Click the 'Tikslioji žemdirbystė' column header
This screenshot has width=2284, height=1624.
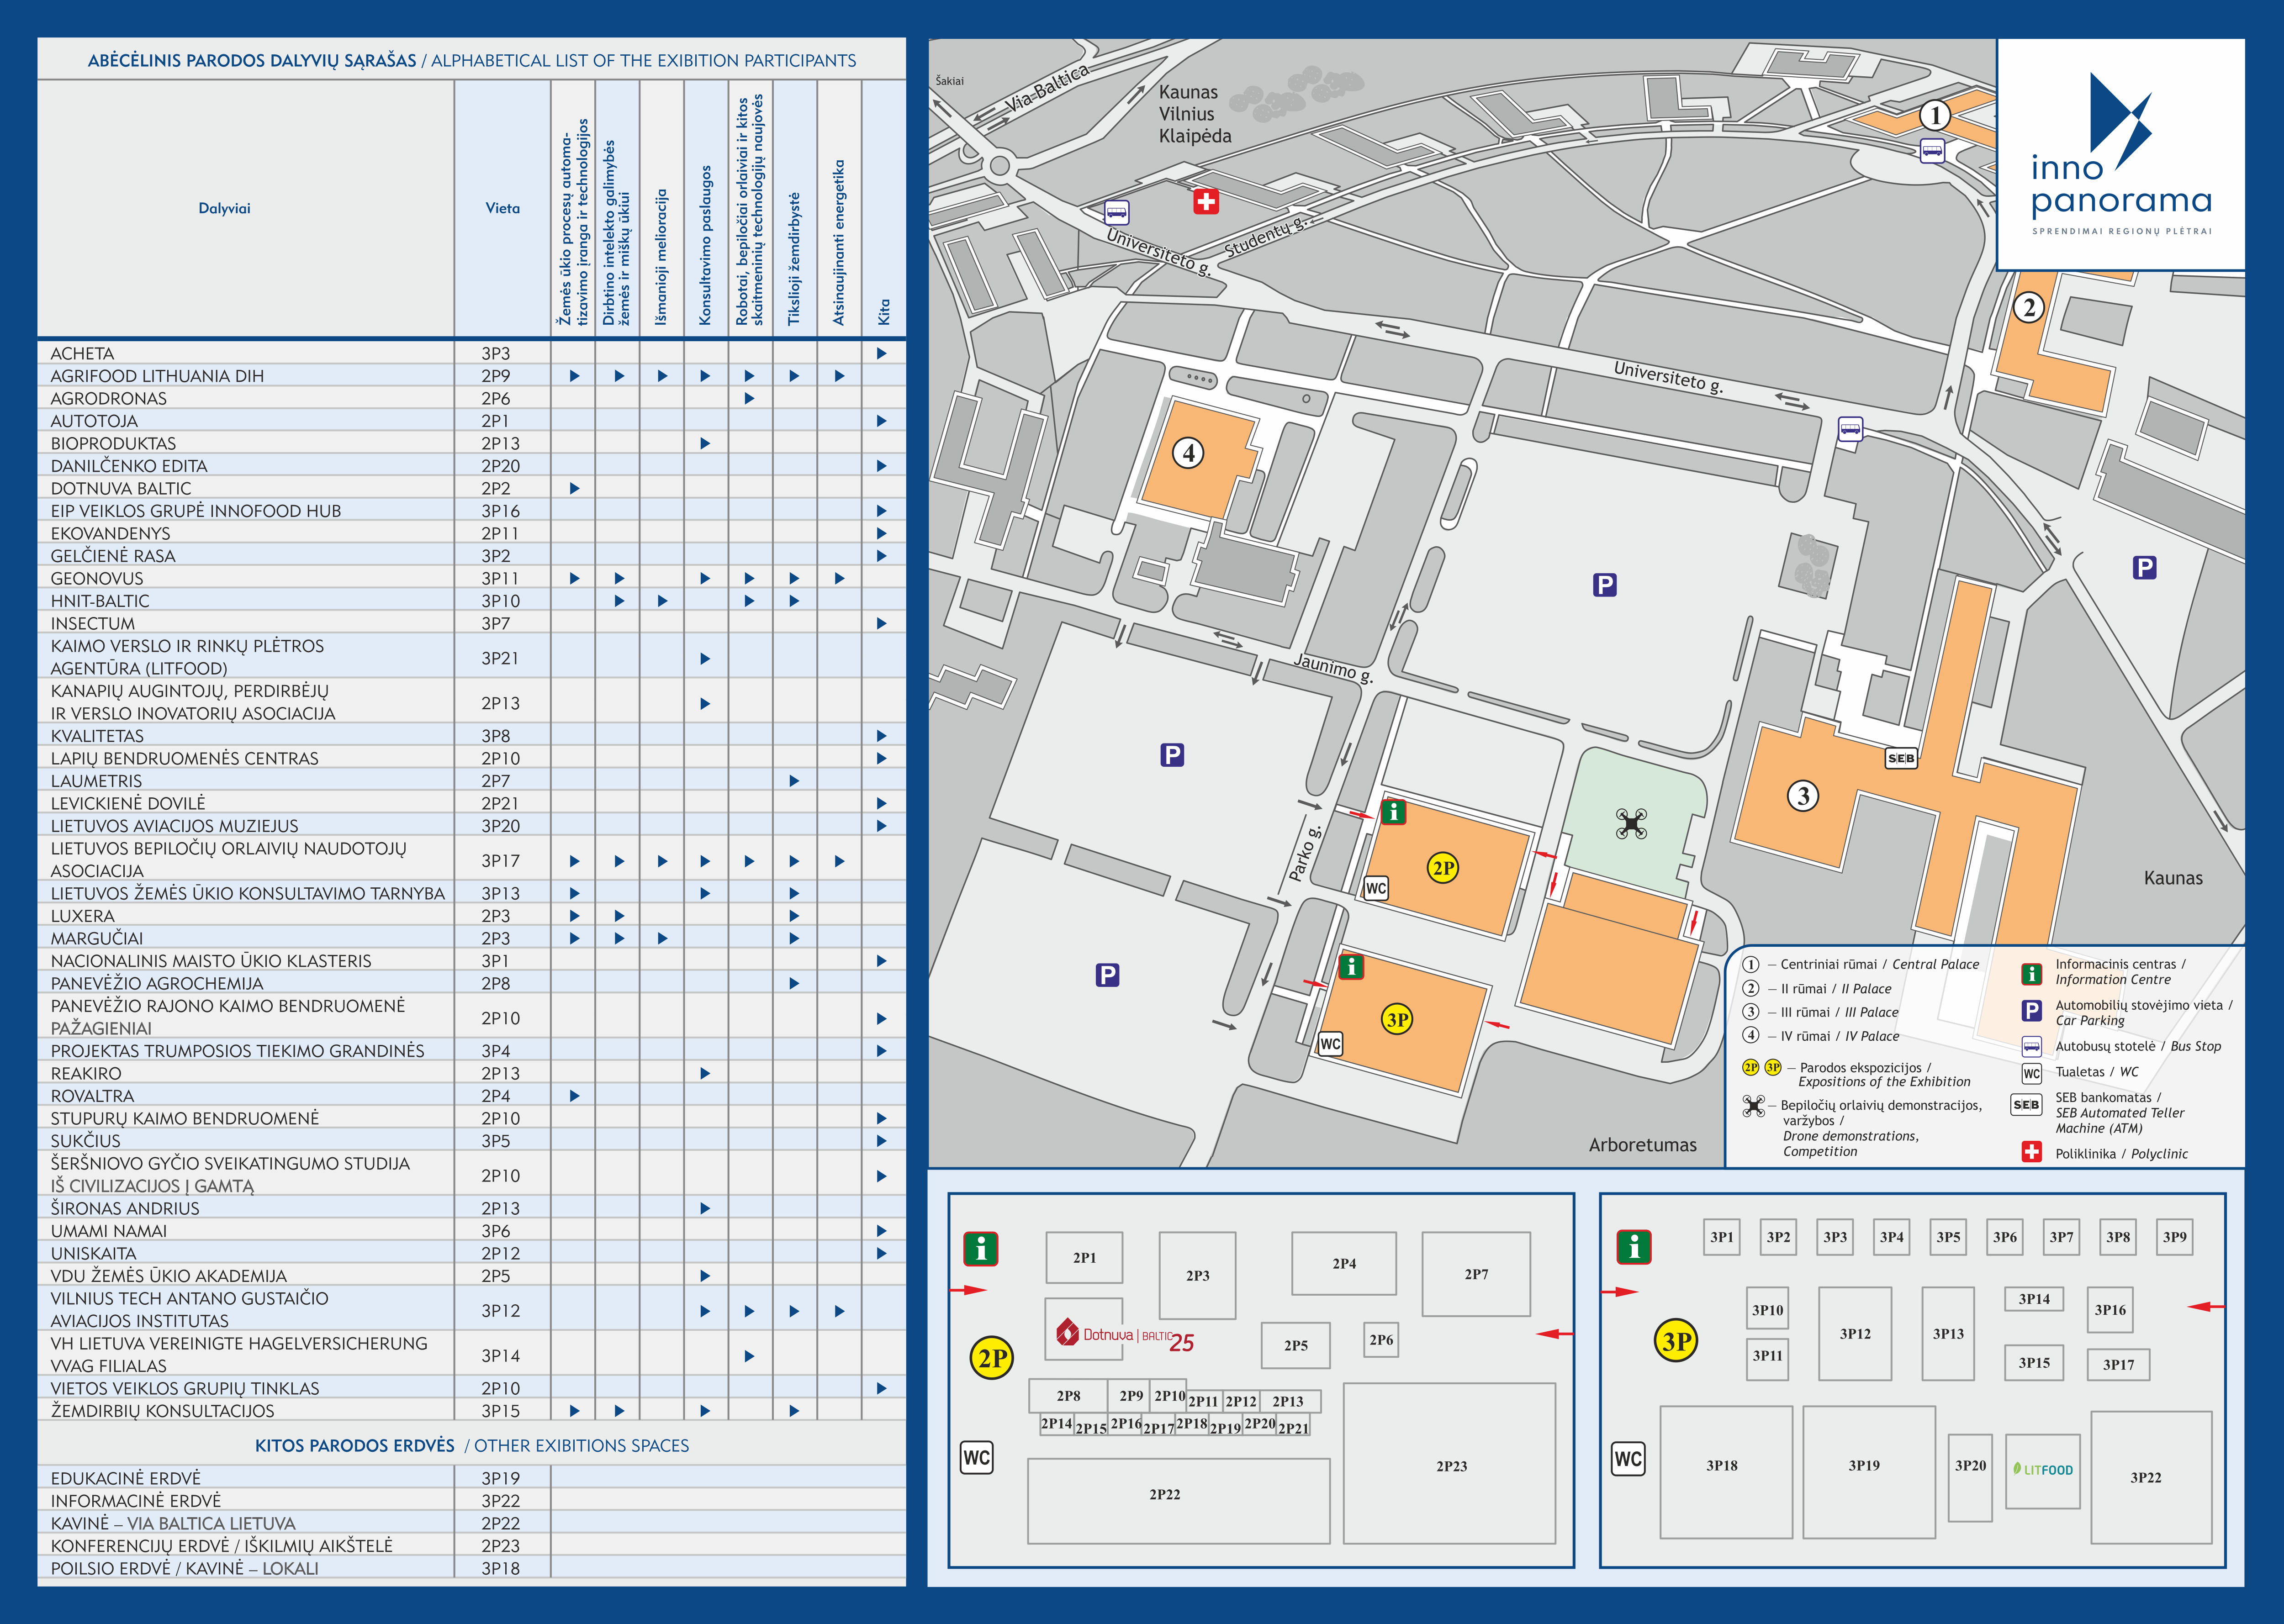pos(794,259)
